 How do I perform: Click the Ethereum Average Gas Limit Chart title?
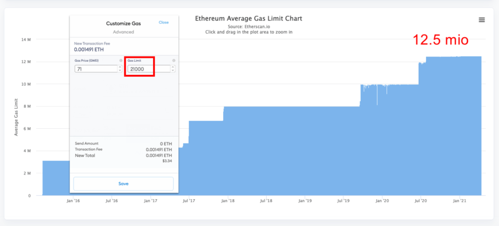point(248,18)
